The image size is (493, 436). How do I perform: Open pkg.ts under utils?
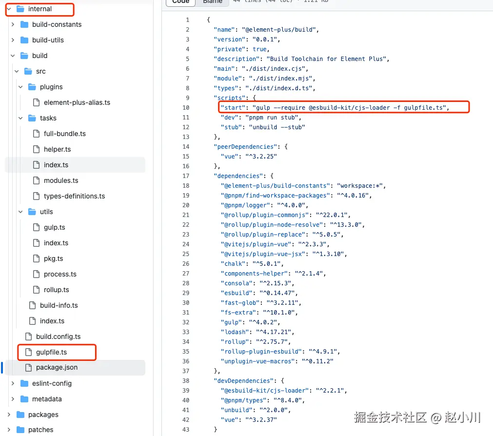(54, 258)
